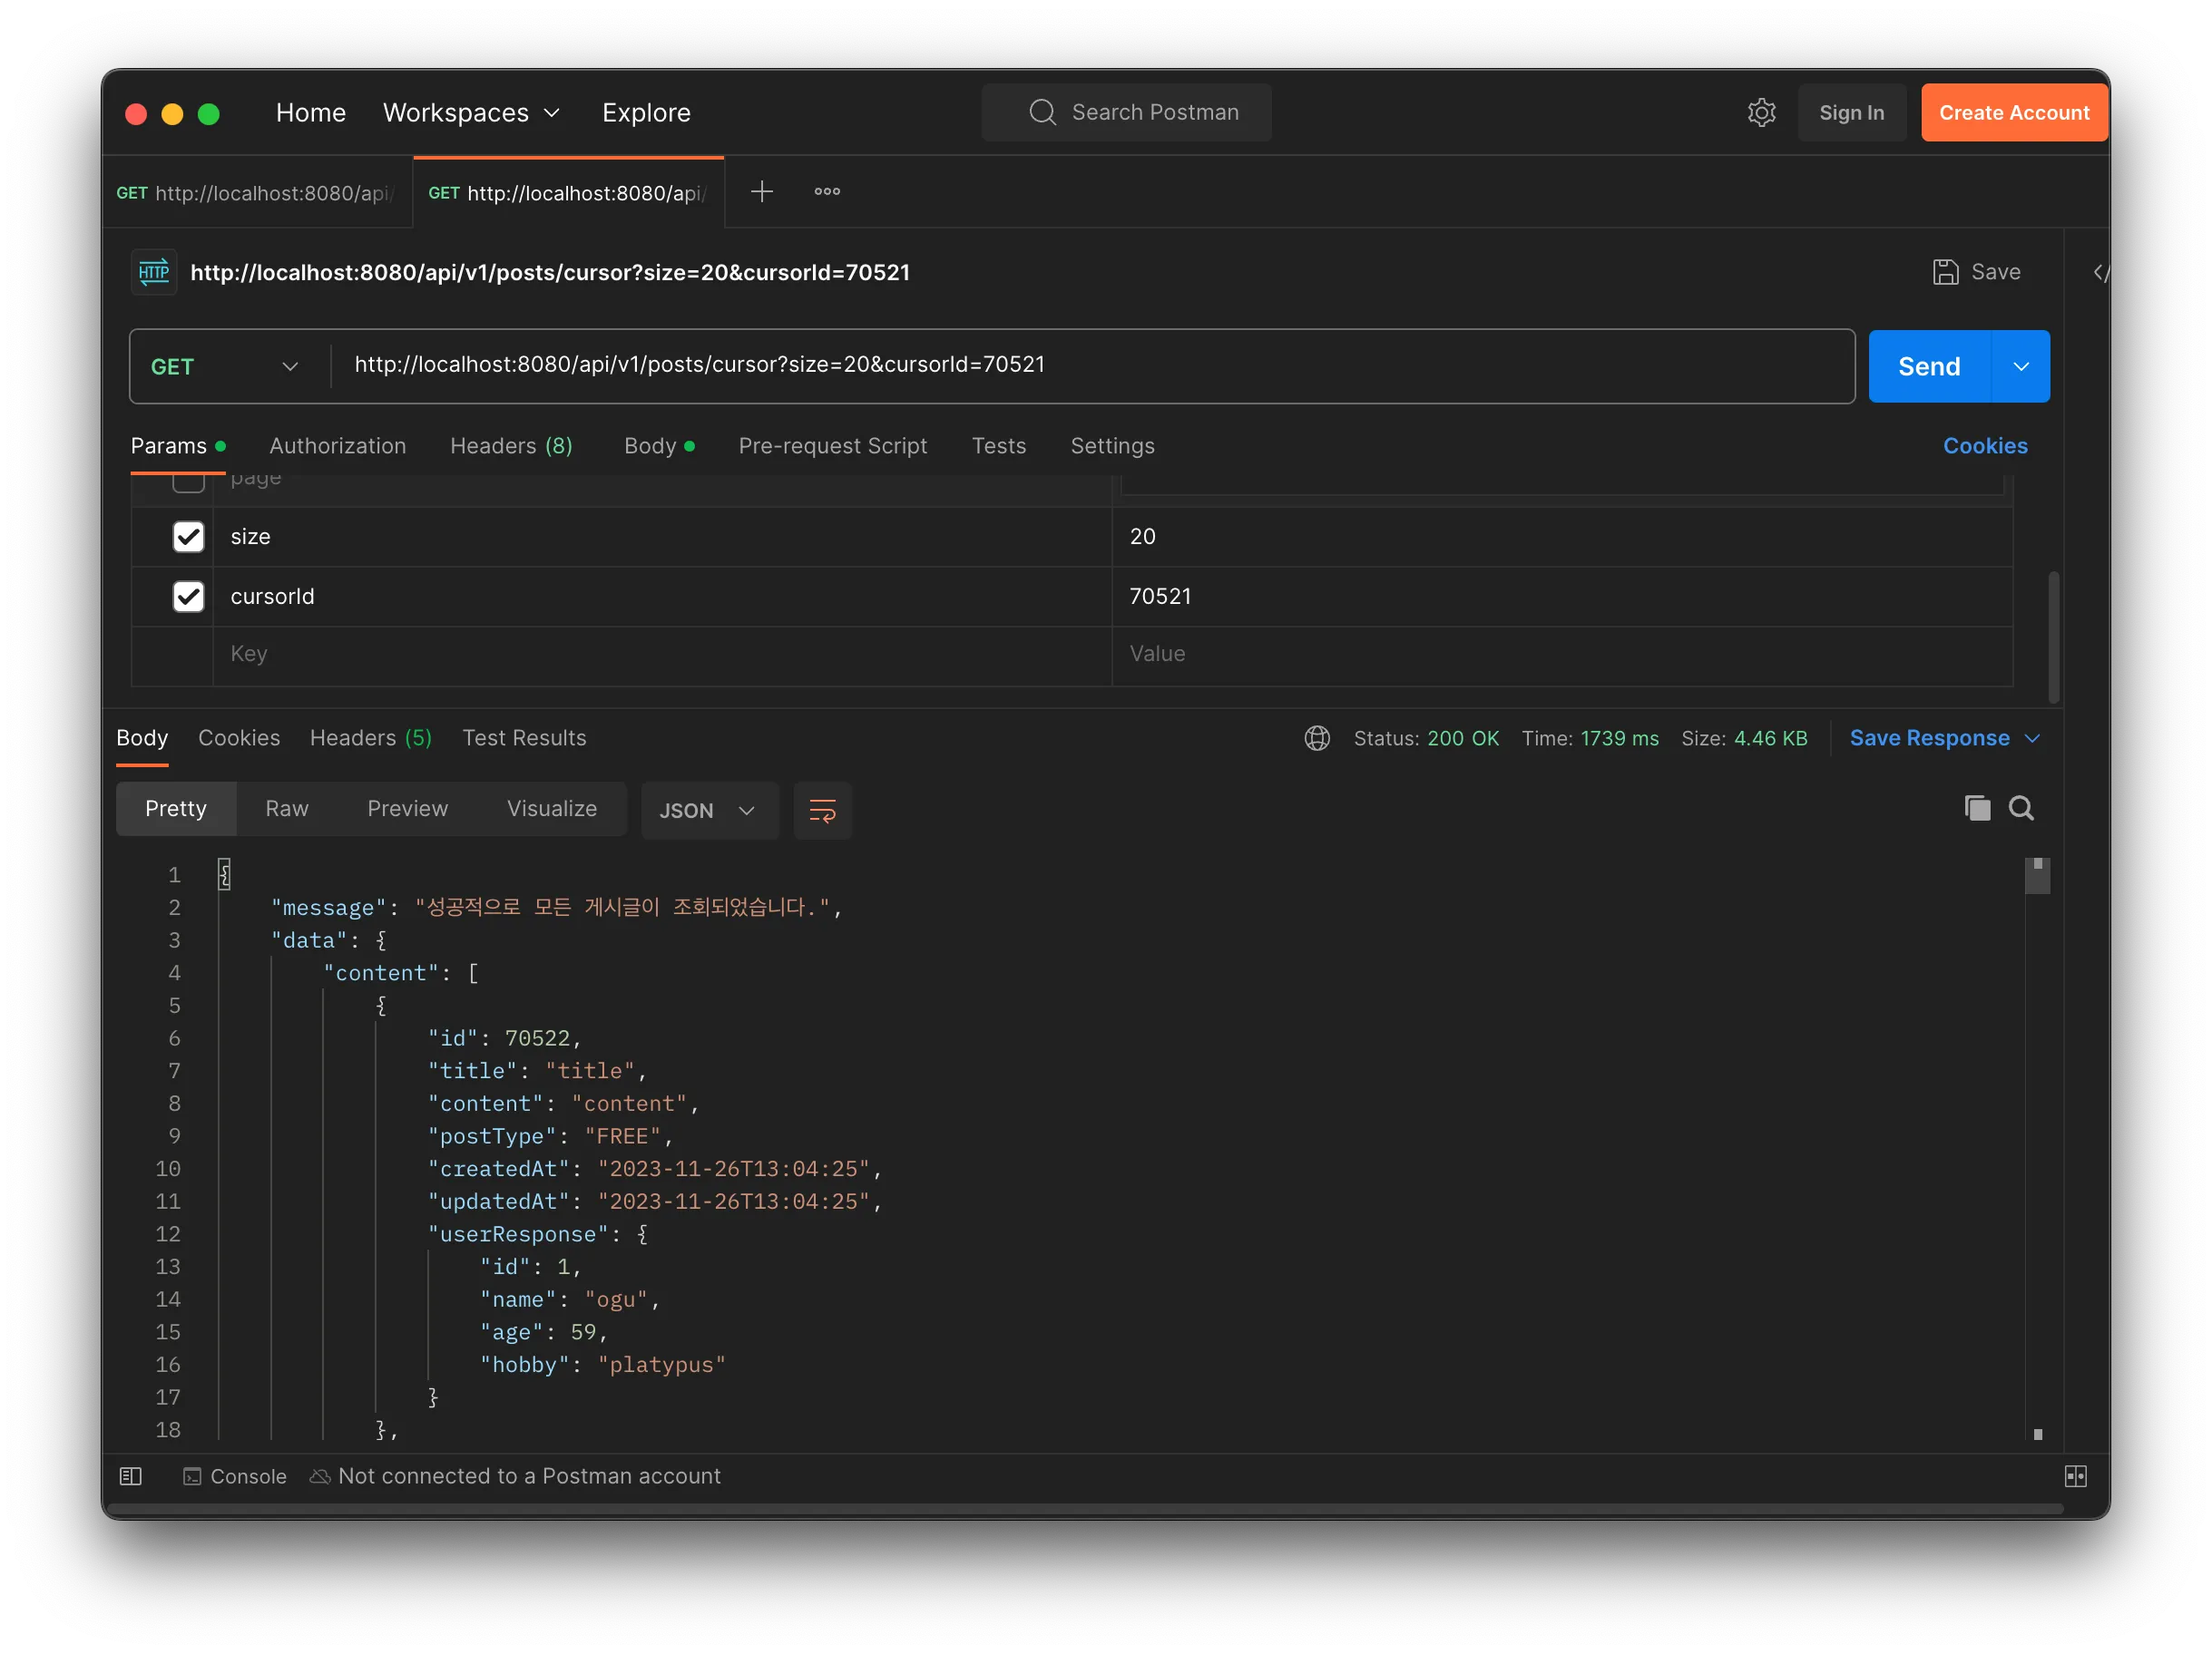Click the search response magnifier icon
The image size is (2212, 1654).
coord(2021,808)
